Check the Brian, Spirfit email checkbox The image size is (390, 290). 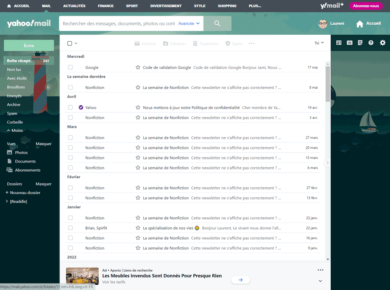[x=70, y=228]
